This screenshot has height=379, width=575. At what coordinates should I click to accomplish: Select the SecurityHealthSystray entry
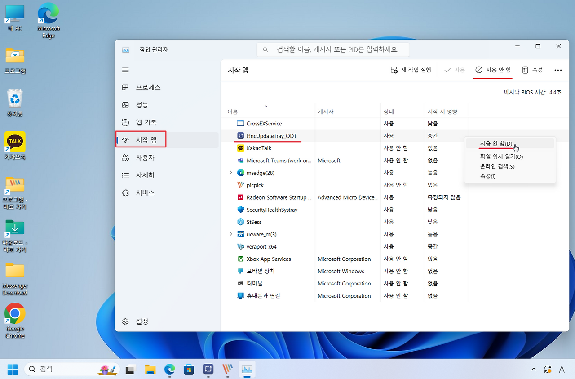click(346, 210)
